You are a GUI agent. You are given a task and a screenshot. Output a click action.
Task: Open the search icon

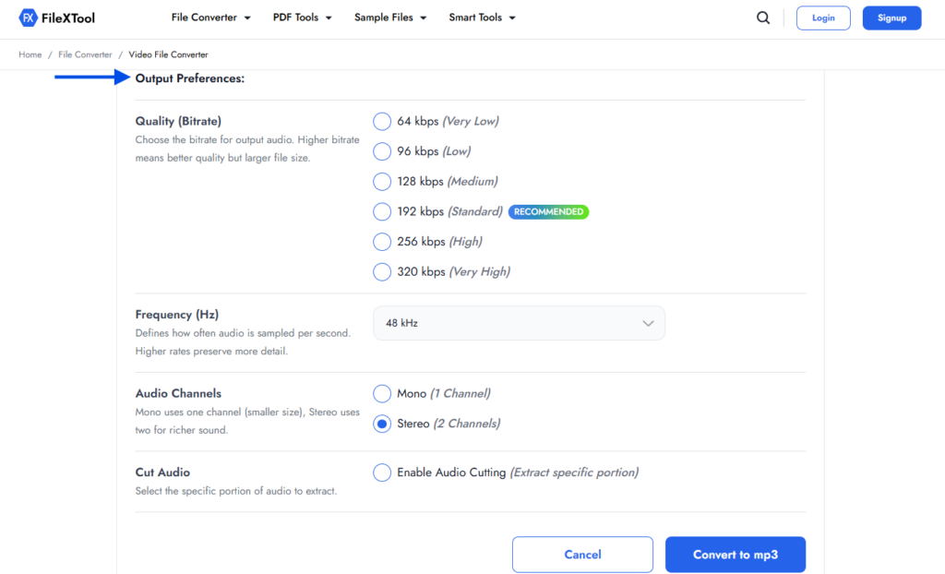[x=762, y=17]
